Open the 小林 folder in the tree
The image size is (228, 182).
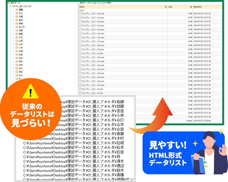point(21,48)
